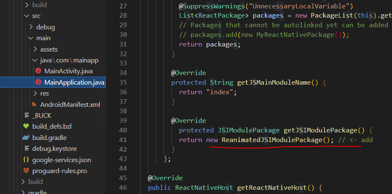Open proguard-rules.pro file
The image size is (392, 194).
click(60, 171)
